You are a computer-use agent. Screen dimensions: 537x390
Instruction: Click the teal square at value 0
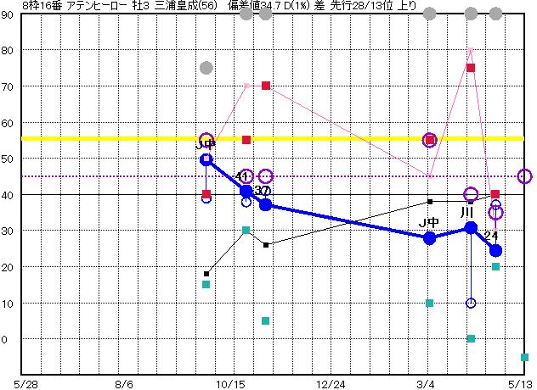click(x=471, y=338)
